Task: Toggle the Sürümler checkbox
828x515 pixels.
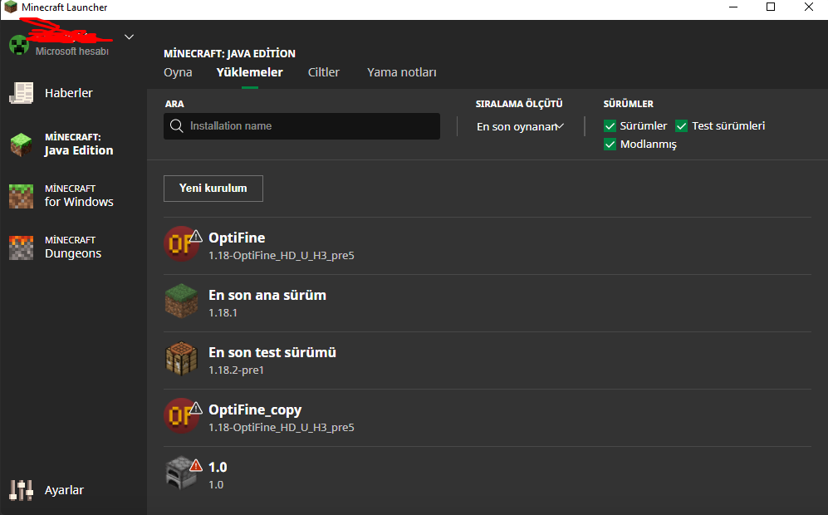Action: click(610, 125)
